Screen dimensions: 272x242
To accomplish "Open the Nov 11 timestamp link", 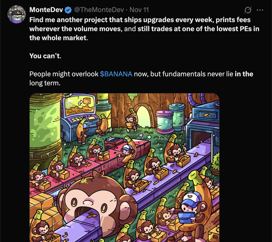I will click(139, 10).
